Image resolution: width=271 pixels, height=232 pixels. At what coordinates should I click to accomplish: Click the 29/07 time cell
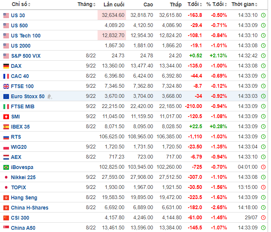(x=251, y=217)
